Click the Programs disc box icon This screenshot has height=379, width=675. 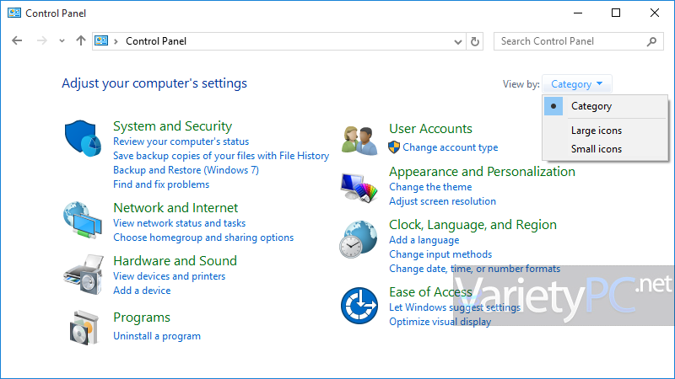[84, 328]
